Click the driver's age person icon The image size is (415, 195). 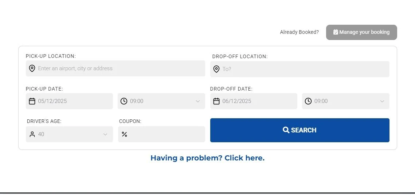tap(32, 134)
